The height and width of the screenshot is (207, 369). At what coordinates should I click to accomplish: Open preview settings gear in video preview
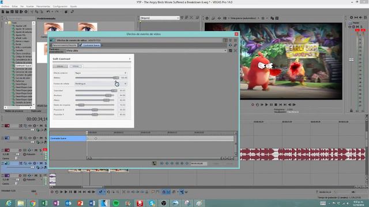point(207,18)
